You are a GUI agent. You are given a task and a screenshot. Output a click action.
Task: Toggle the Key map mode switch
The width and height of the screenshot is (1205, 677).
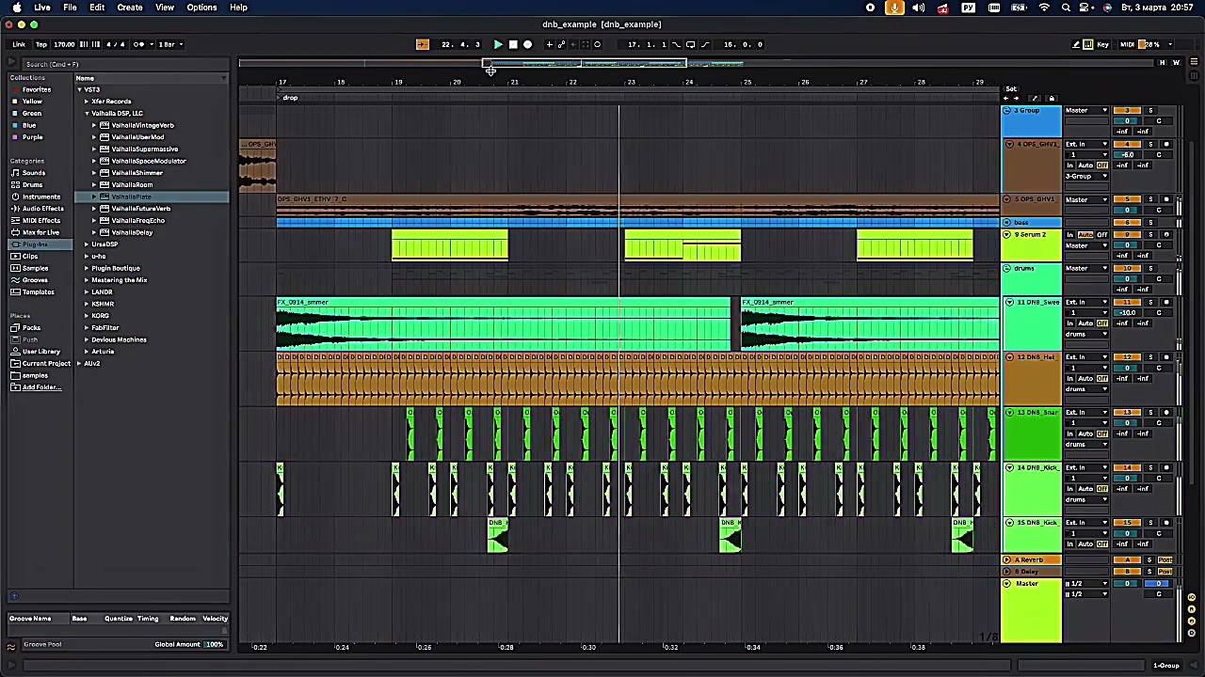[x=1103, y=44]
